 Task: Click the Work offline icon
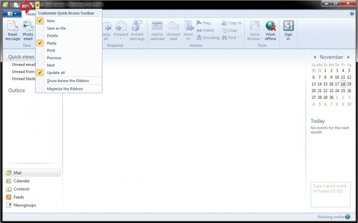271,31
